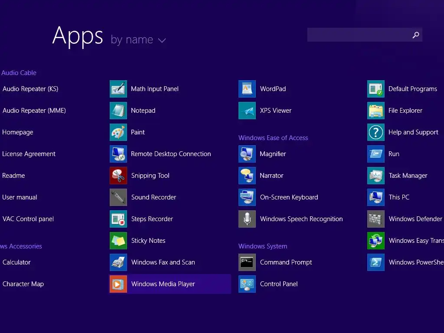Click the Help and Support question icon
This screenshot has height=333, width=444.
376,132
